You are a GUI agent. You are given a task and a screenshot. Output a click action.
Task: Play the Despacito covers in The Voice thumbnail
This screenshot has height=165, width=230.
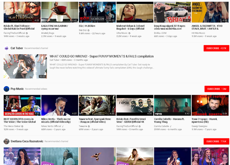tap(22, 105)
